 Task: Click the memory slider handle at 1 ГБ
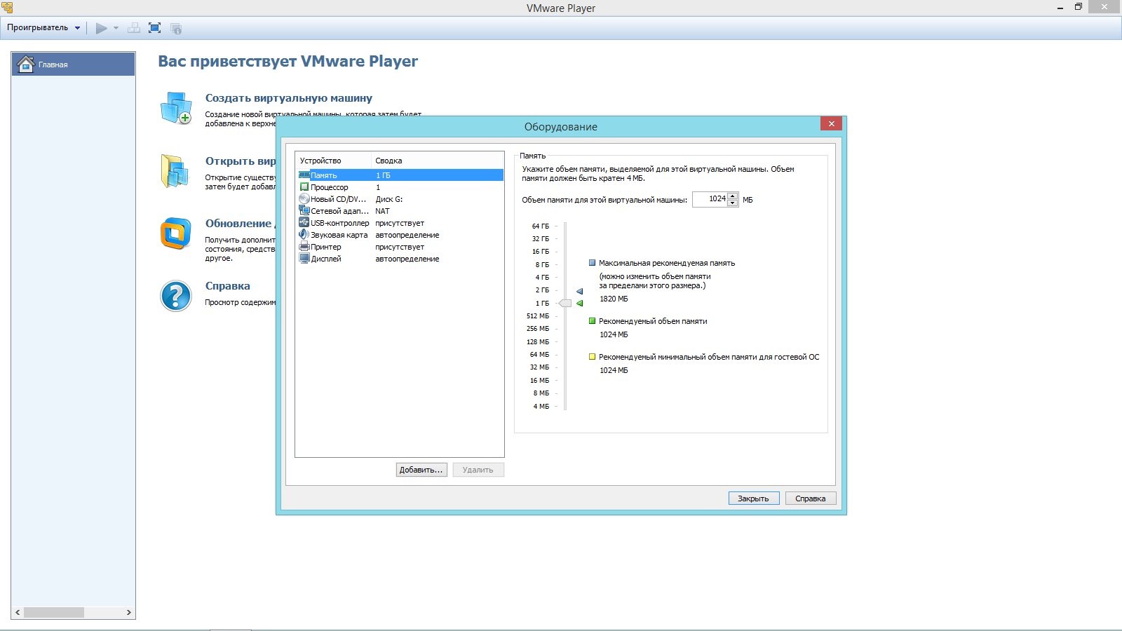tap(565, 303)
